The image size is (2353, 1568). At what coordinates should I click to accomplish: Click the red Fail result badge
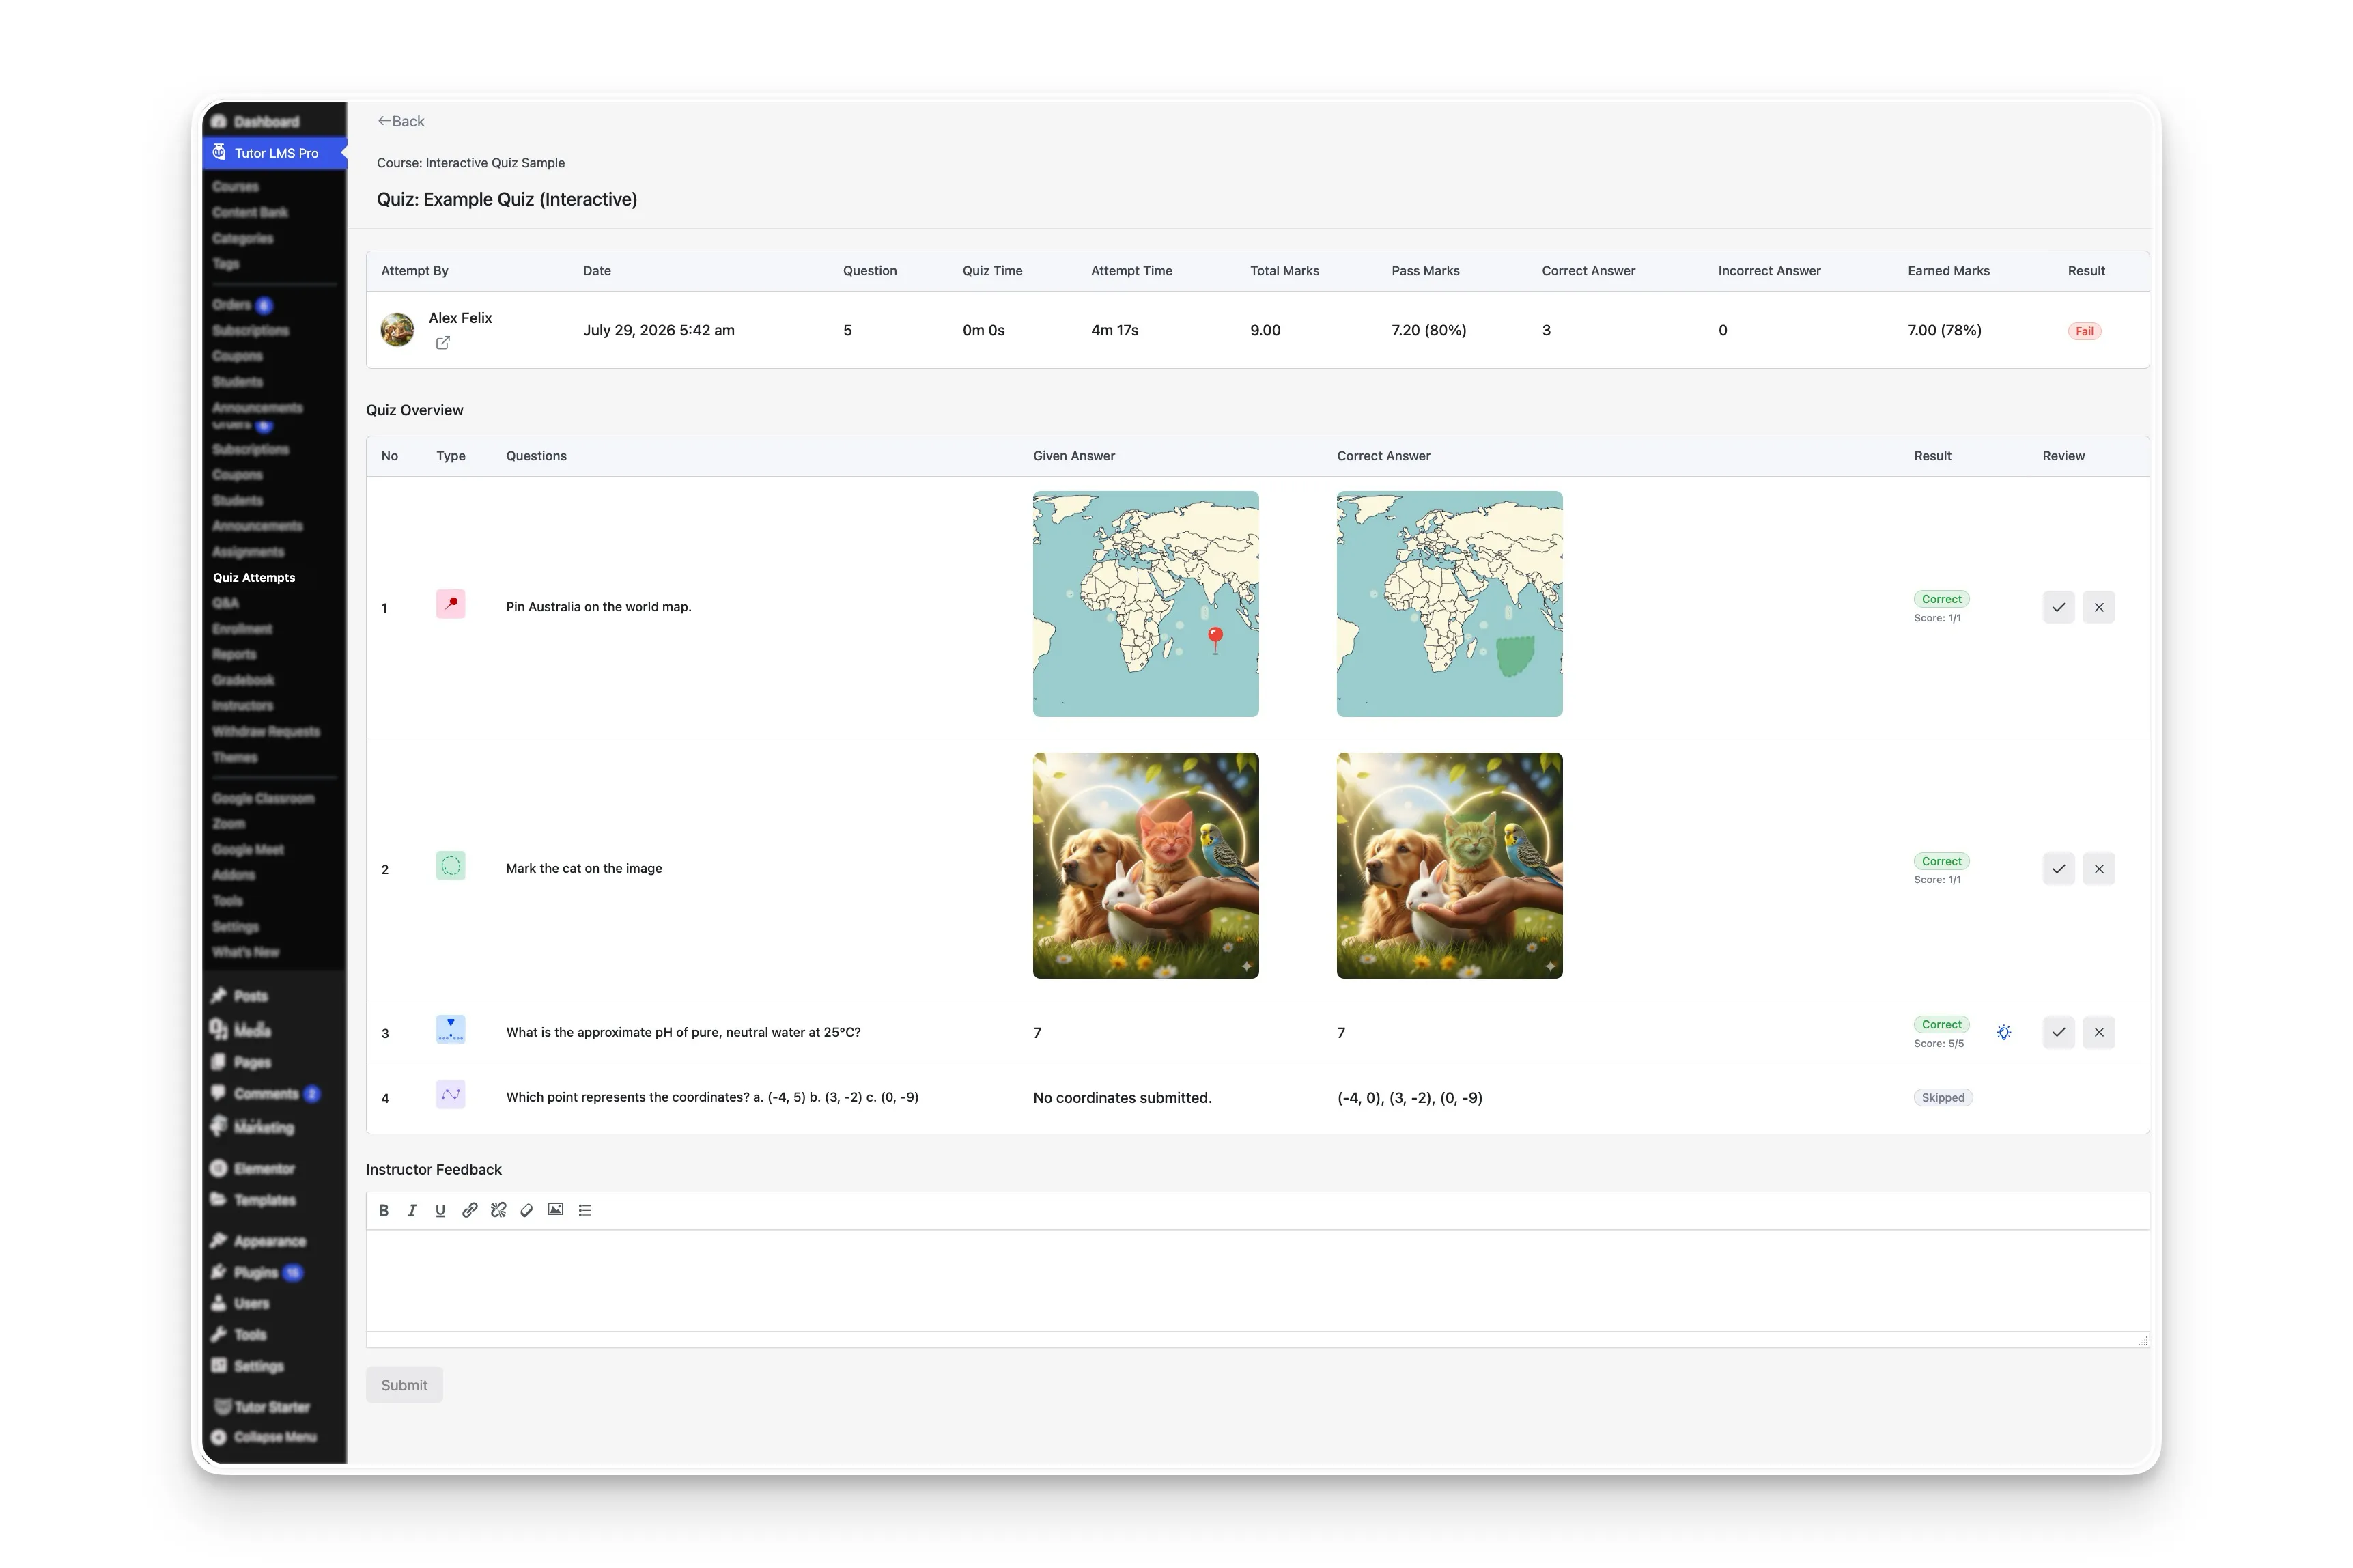pos(2084,331)
